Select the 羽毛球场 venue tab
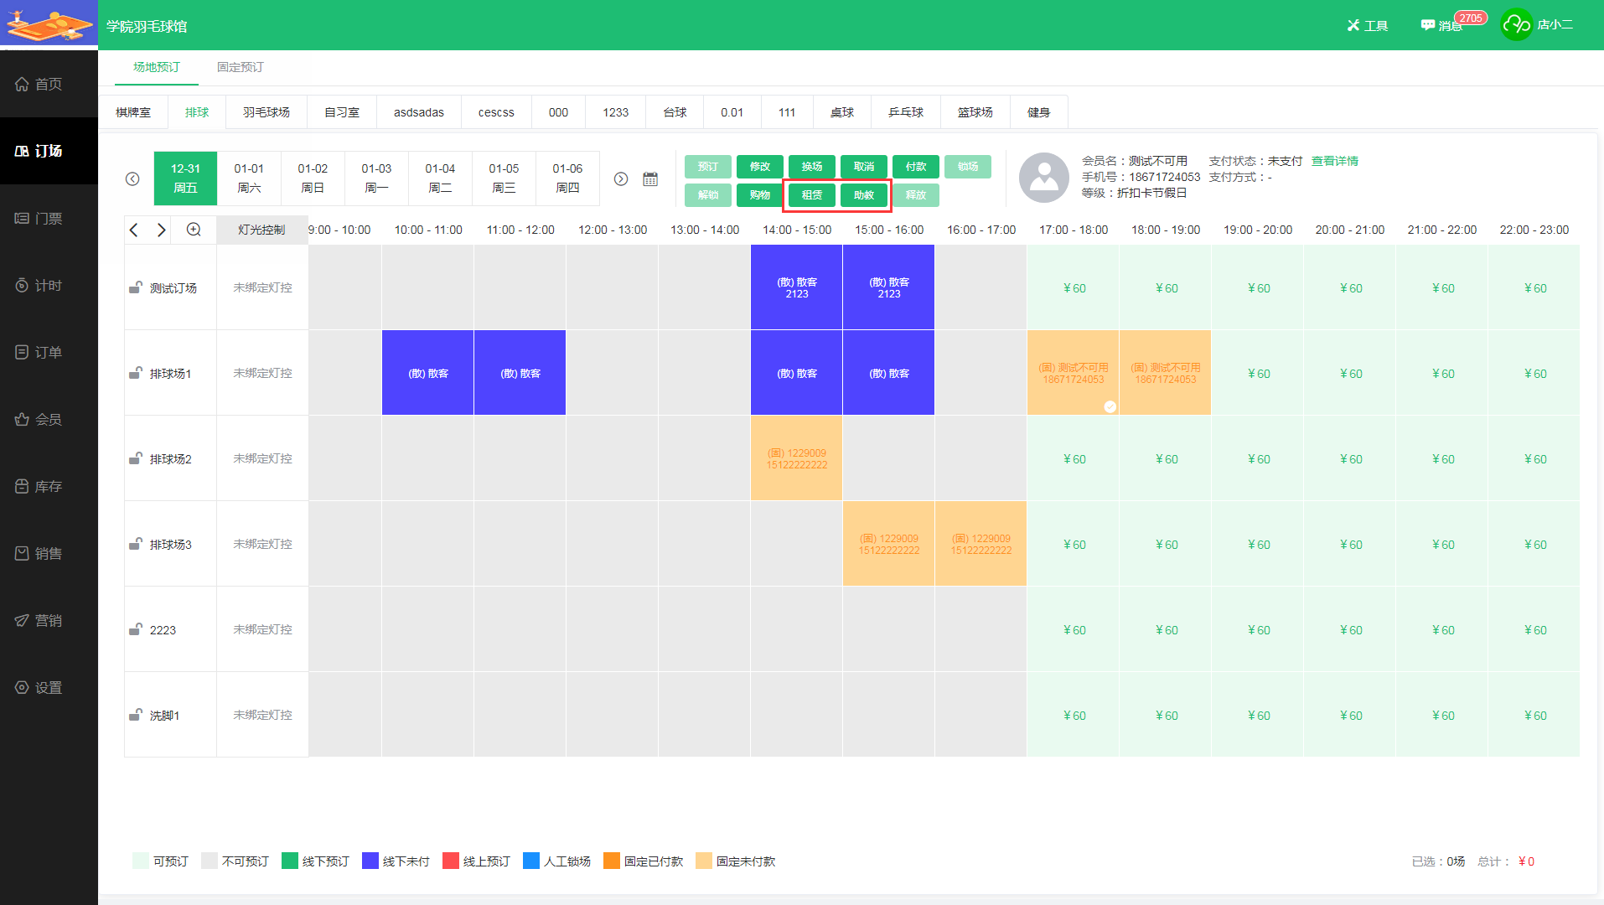The width and height of the screenshot is (1604, 905). pyautogui.click(x=266, y=112)
